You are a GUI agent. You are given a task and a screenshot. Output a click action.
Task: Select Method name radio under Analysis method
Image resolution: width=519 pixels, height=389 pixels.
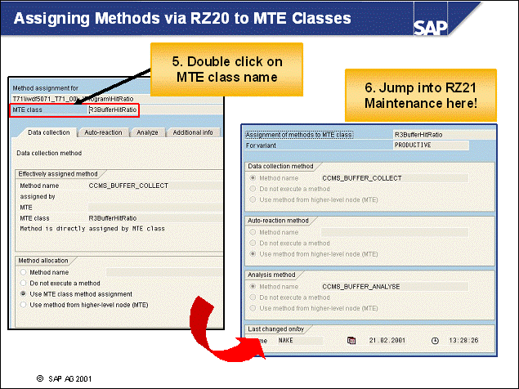point(253,286)
